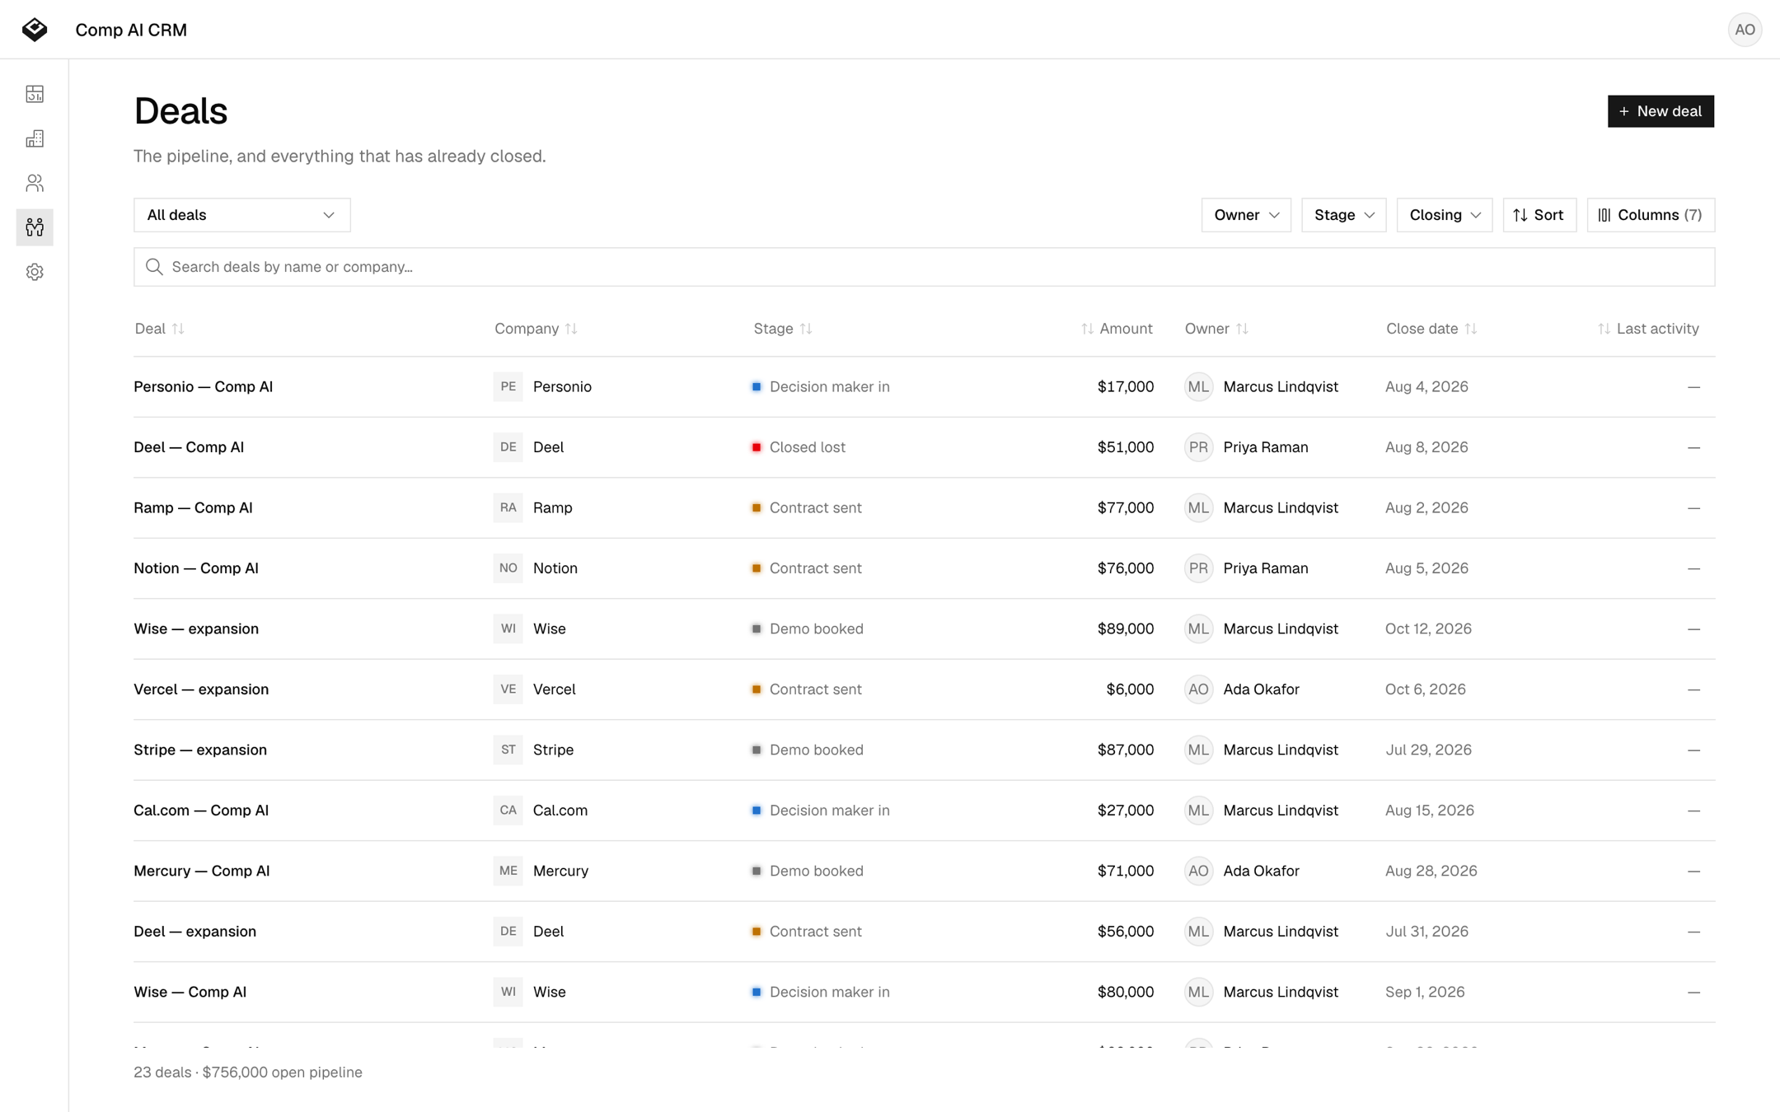Select the deals icon in sidebar
The height and width of the screenshot is (1112, 1780).
point(35,227)
